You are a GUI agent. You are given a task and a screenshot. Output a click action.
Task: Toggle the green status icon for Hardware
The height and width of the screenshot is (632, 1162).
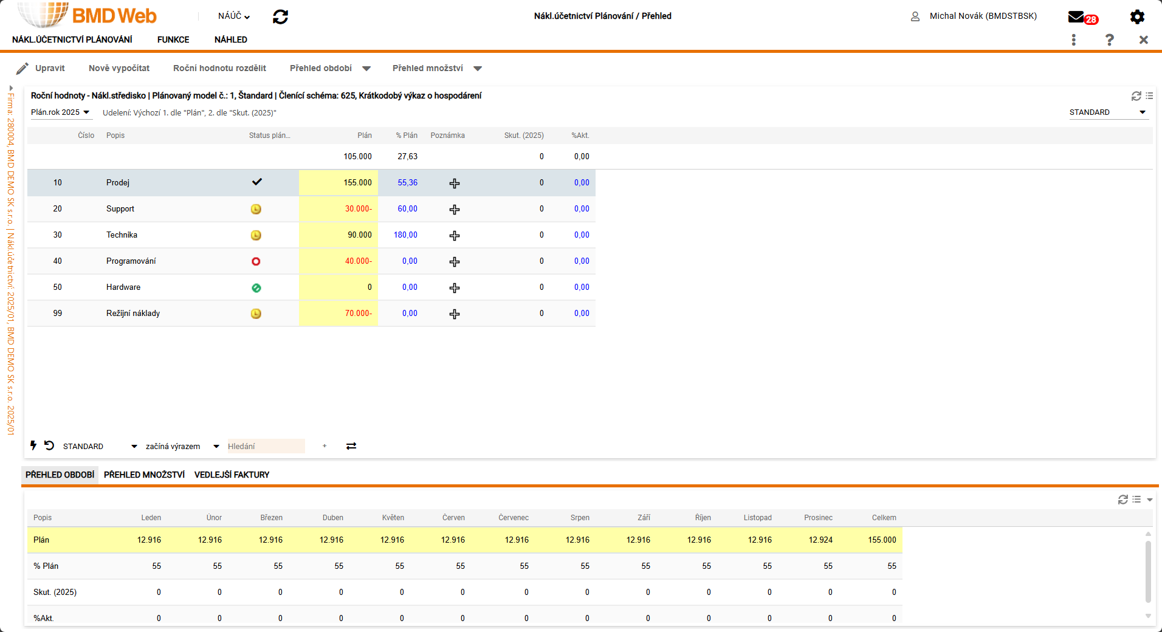pos(256,287)
